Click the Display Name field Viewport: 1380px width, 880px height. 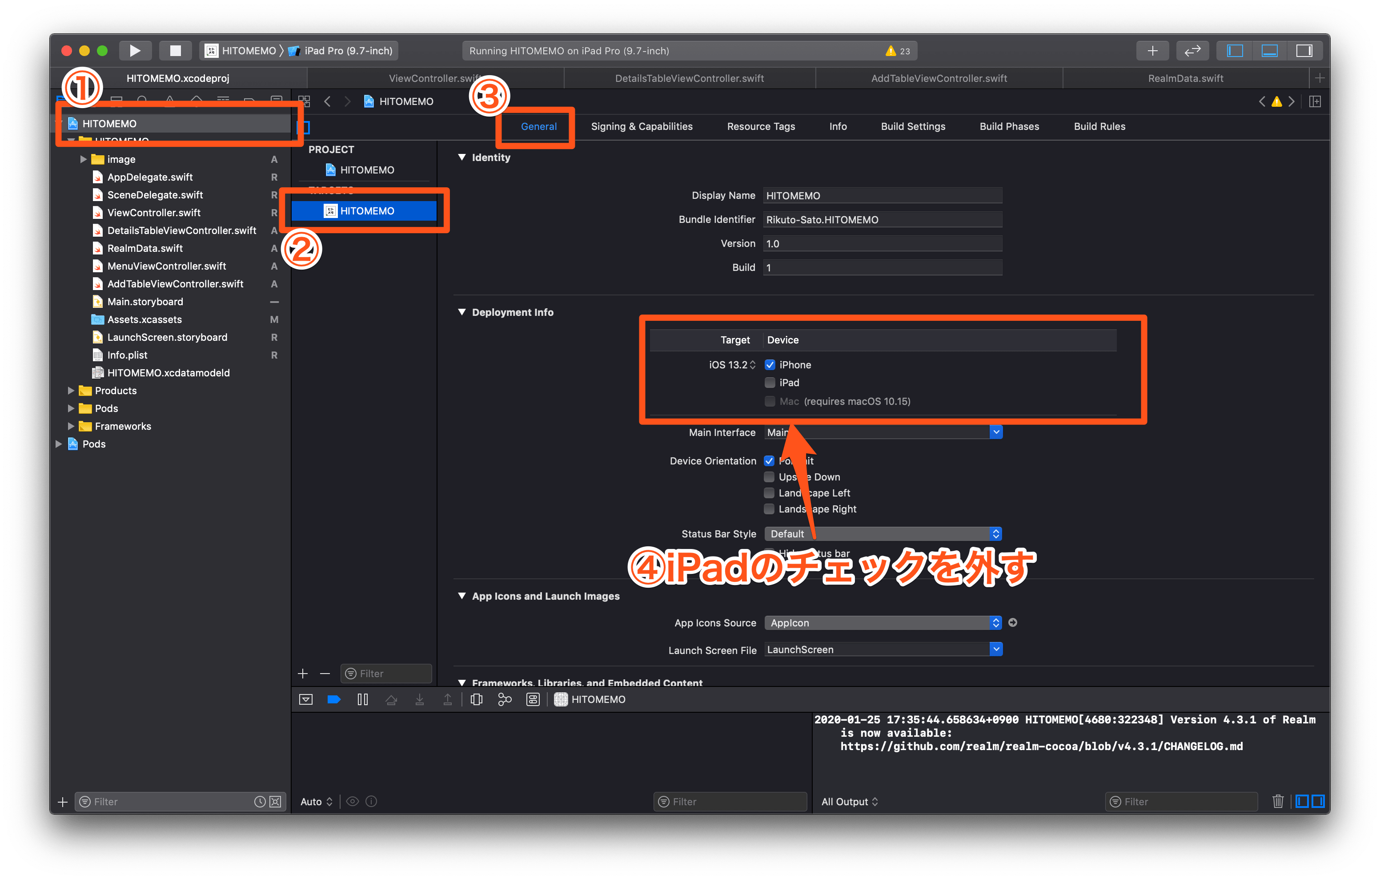883,196
